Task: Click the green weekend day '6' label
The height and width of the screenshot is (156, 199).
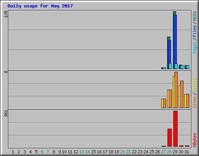Action: point(42,152)
